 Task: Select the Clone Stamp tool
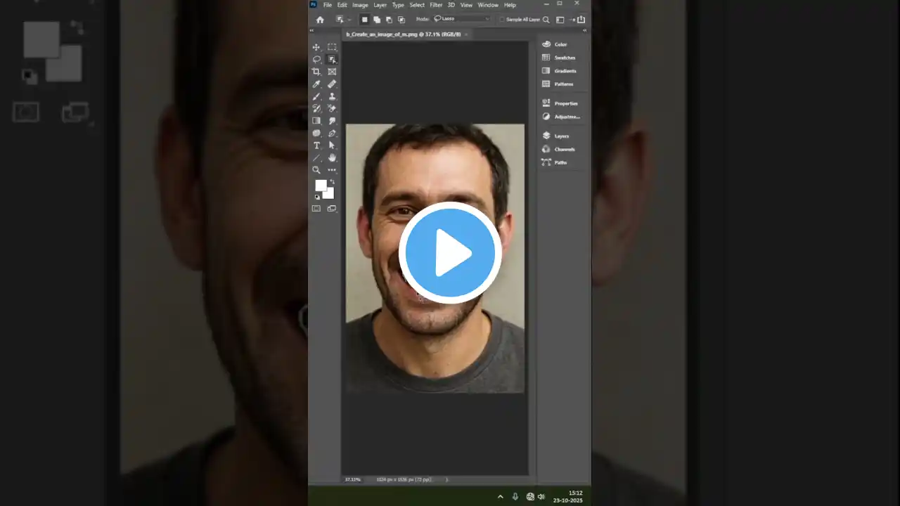coord(332,96)
